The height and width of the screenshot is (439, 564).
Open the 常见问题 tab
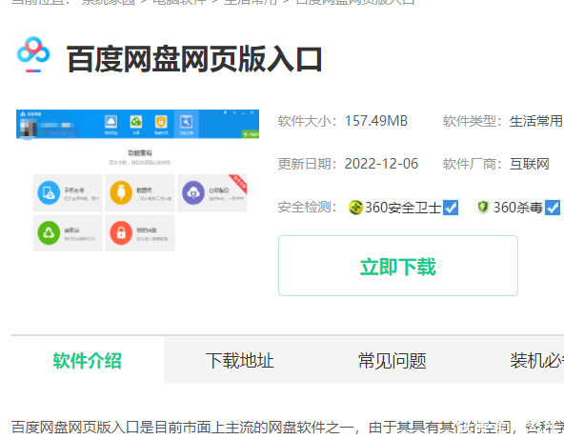tap(393, 360)
